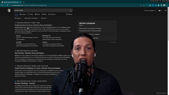Close the 'docker install at DuckDuckGo' tab
Viewport: 169px width, 95px height.
click(20, 2)
